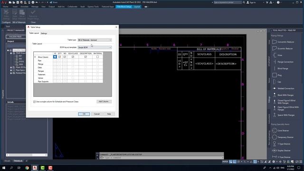The height and width of the screenshot is (171, 304).
Task: Collapse the project root node in Project Manager
Action: click(x=8, y=50)
